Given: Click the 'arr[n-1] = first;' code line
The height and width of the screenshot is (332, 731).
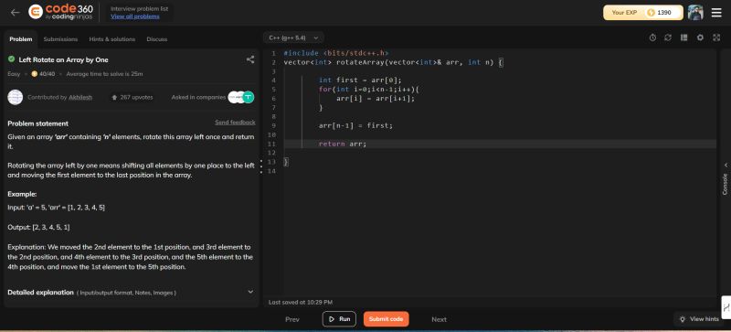Looking at the screenshot, I should click(x=355, y=125).
